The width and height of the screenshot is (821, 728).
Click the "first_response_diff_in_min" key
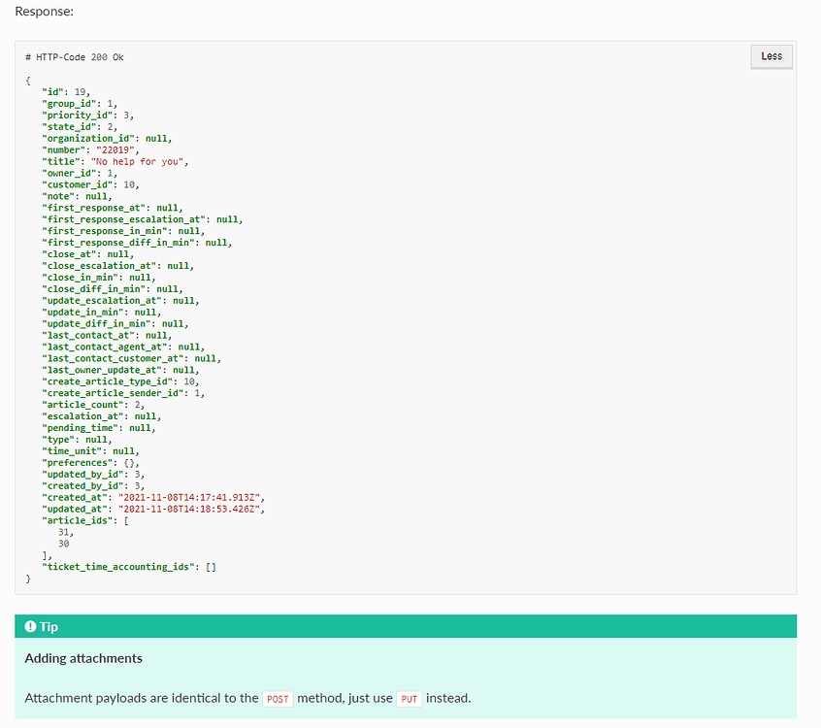pyautogui.click(x=120, y=243)
